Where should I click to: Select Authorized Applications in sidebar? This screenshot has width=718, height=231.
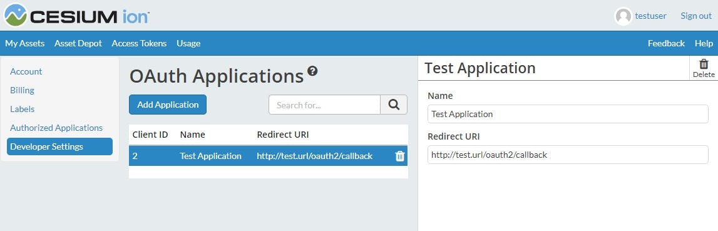click(56, 128)
